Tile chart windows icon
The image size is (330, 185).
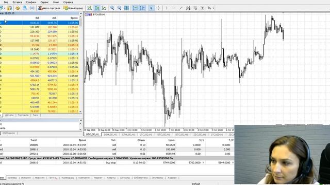(126, 8)
